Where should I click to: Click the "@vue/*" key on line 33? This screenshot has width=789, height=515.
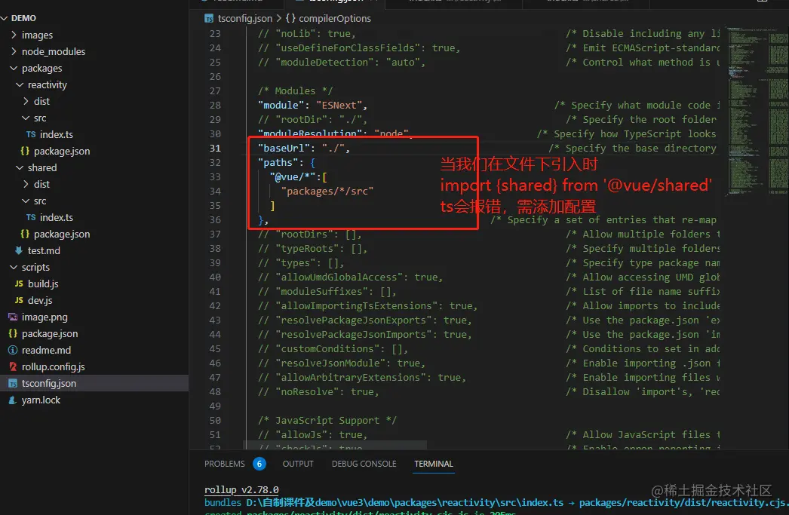tap(293, 177)
